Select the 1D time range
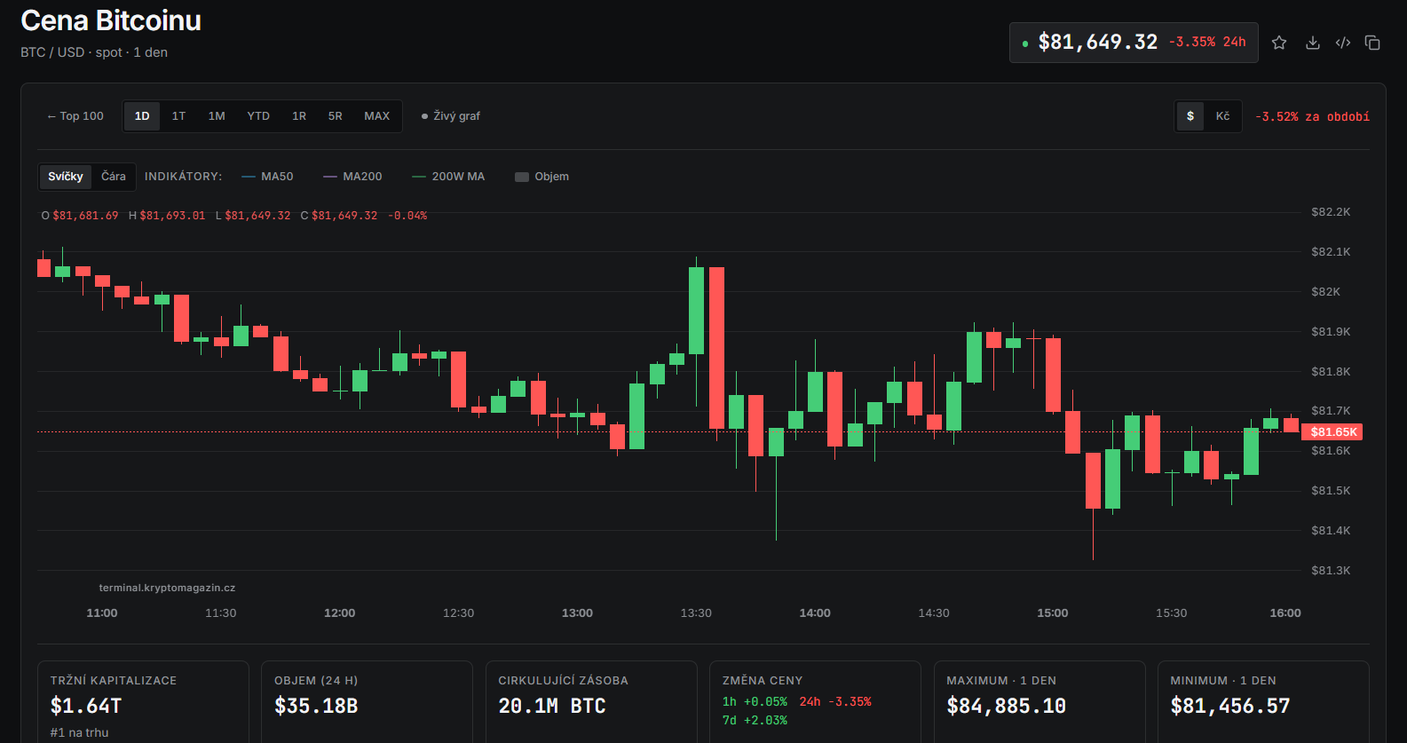 pos(142,116)
